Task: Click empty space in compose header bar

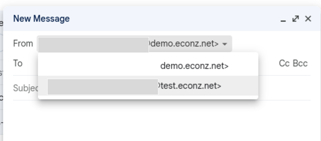Action: click(174, 19)
